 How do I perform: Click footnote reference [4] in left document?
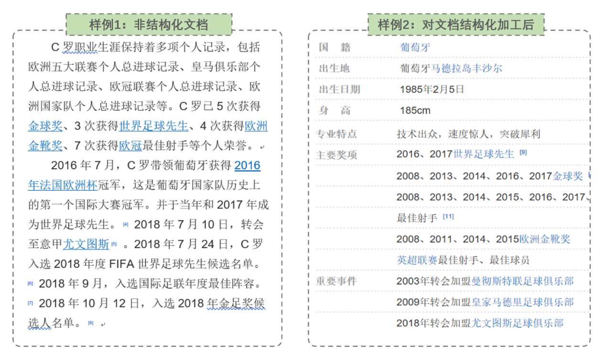click(126, 224)
